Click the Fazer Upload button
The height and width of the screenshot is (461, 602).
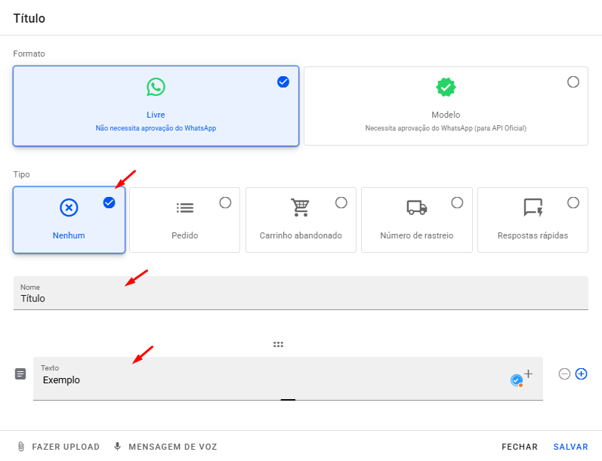(58, 447)
